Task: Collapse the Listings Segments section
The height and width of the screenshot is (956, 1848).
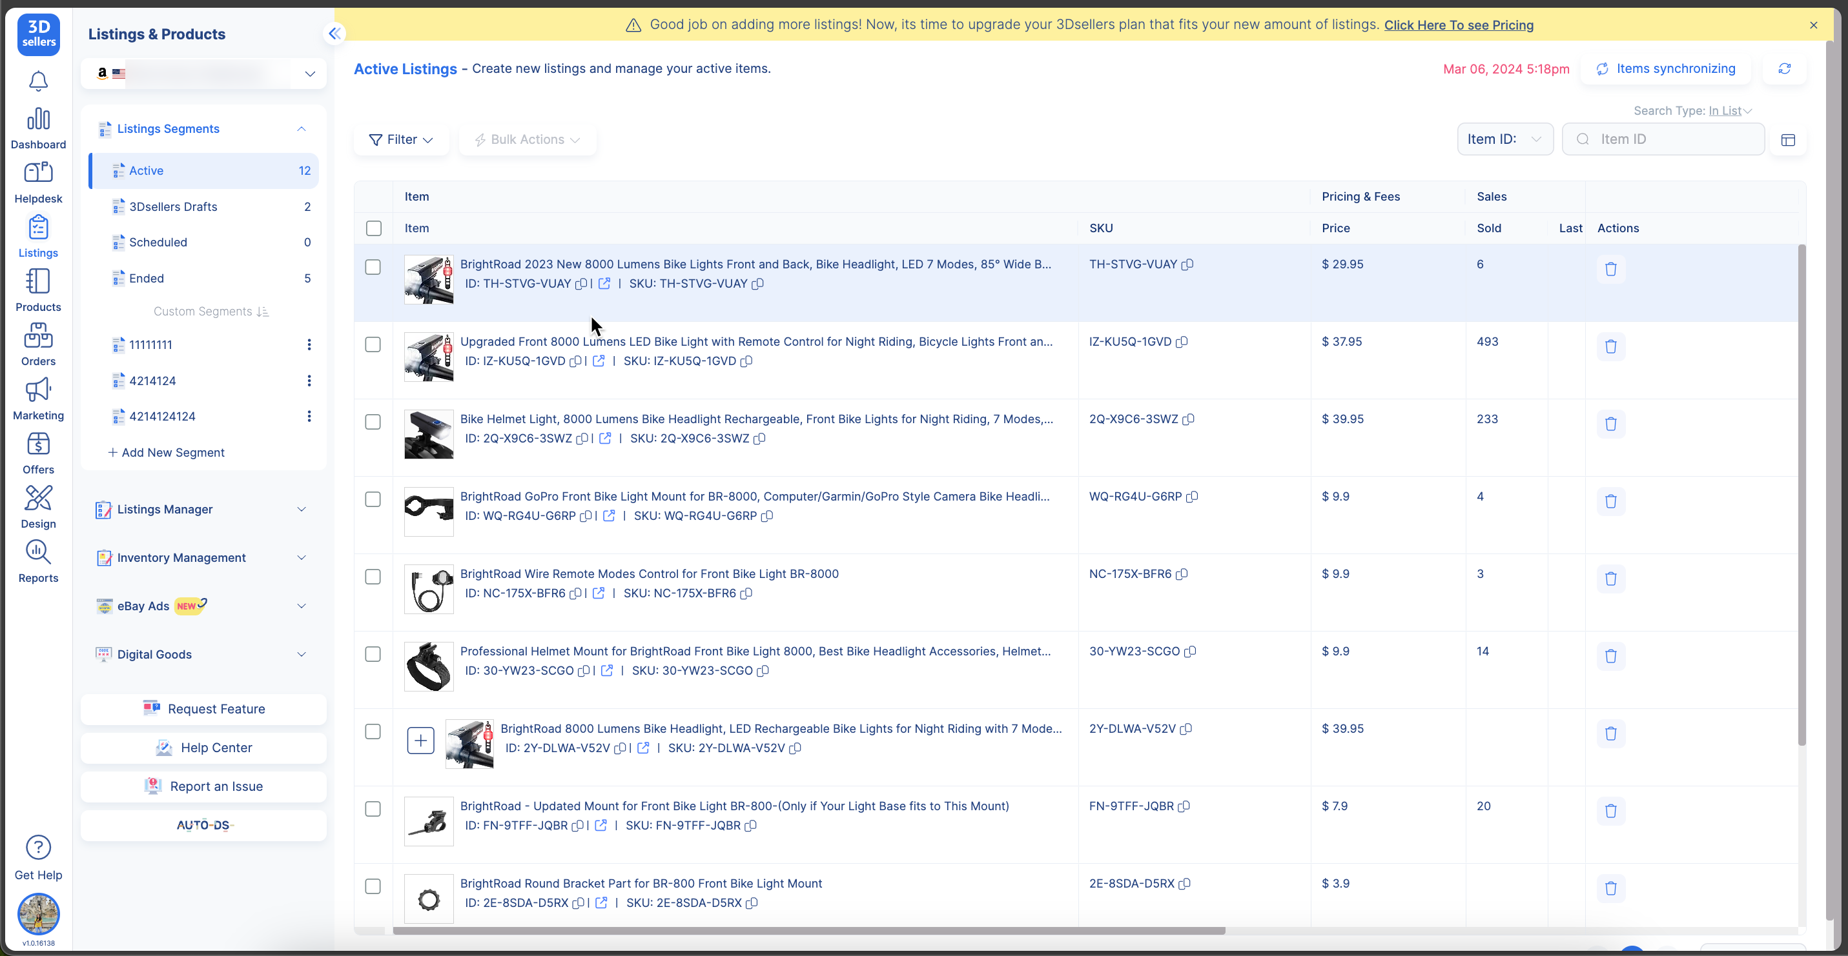Action: [x=302, y=129]
